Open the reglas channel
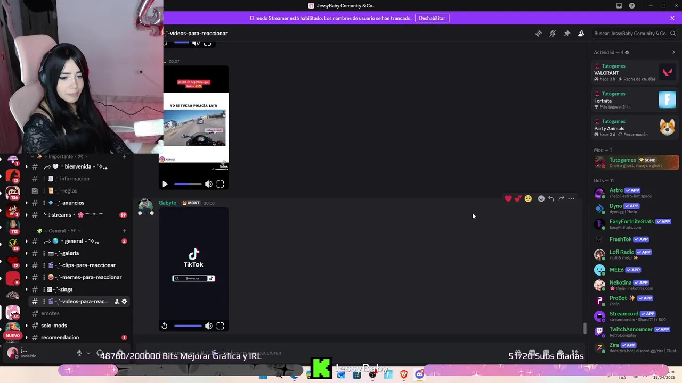 click(x=78, y=190)
